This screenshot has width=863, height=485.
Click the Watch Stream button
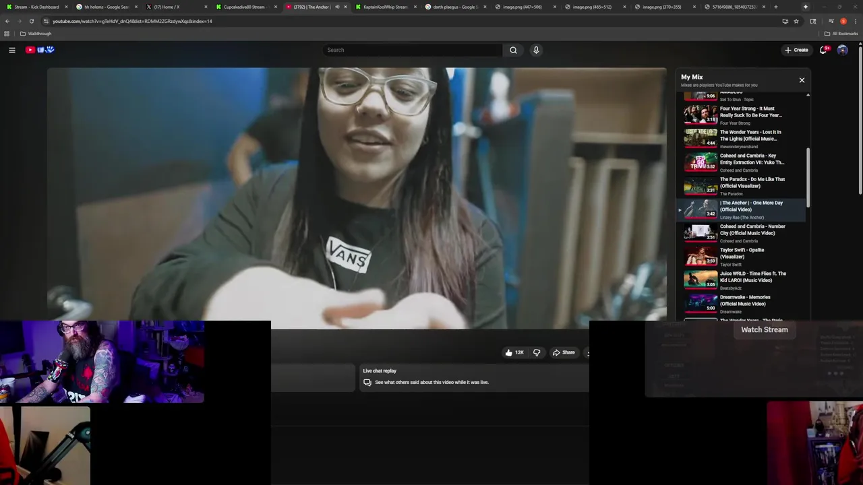765,329
